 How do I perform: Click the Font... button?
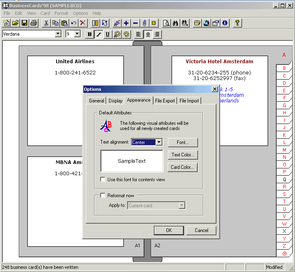coord(183,142)
